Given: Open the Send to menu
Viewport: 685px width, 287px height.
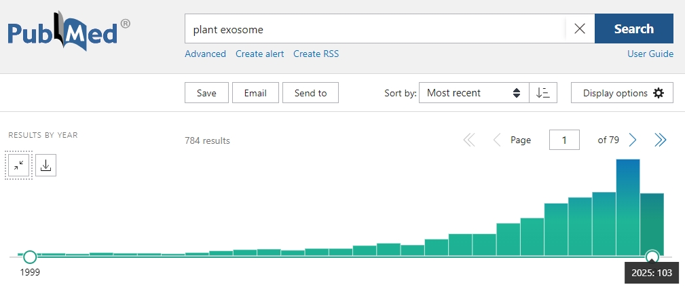Looking at the screenshot, I should (310, 93).
